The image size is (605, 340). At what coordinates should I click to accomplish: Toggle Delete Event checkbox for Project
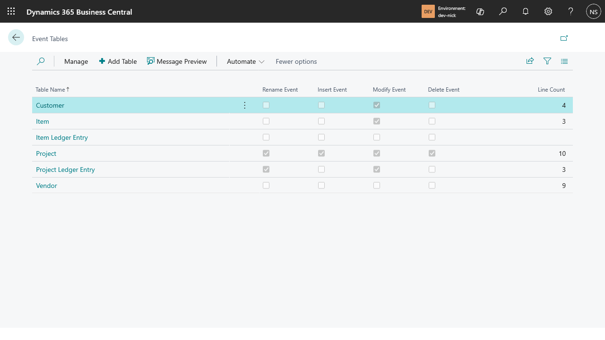click(432, 153)
